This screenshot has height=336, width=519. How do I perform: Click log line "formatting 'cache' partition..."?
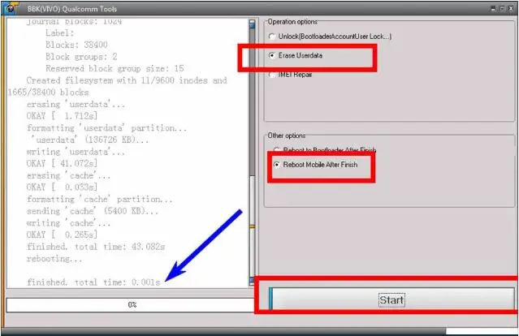pyautogui.click(x=100, y=200)
